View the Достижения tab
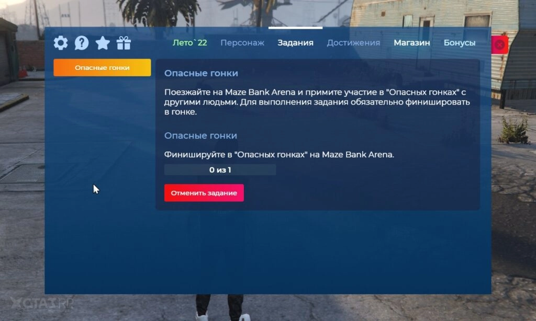The height and width of the screenshot is (321, 536). click(353, 43)
